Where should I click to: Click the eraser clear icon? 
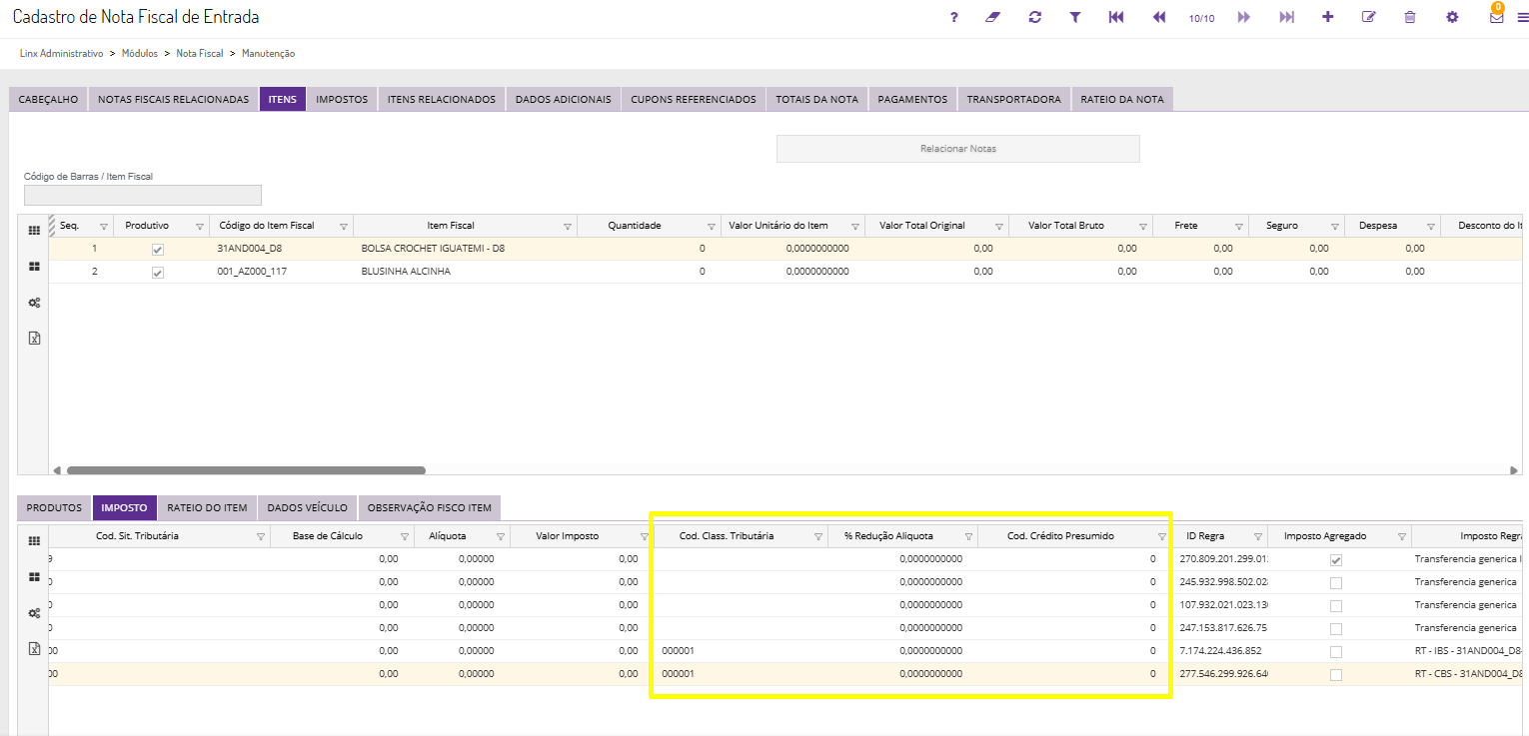coord(992,18)
